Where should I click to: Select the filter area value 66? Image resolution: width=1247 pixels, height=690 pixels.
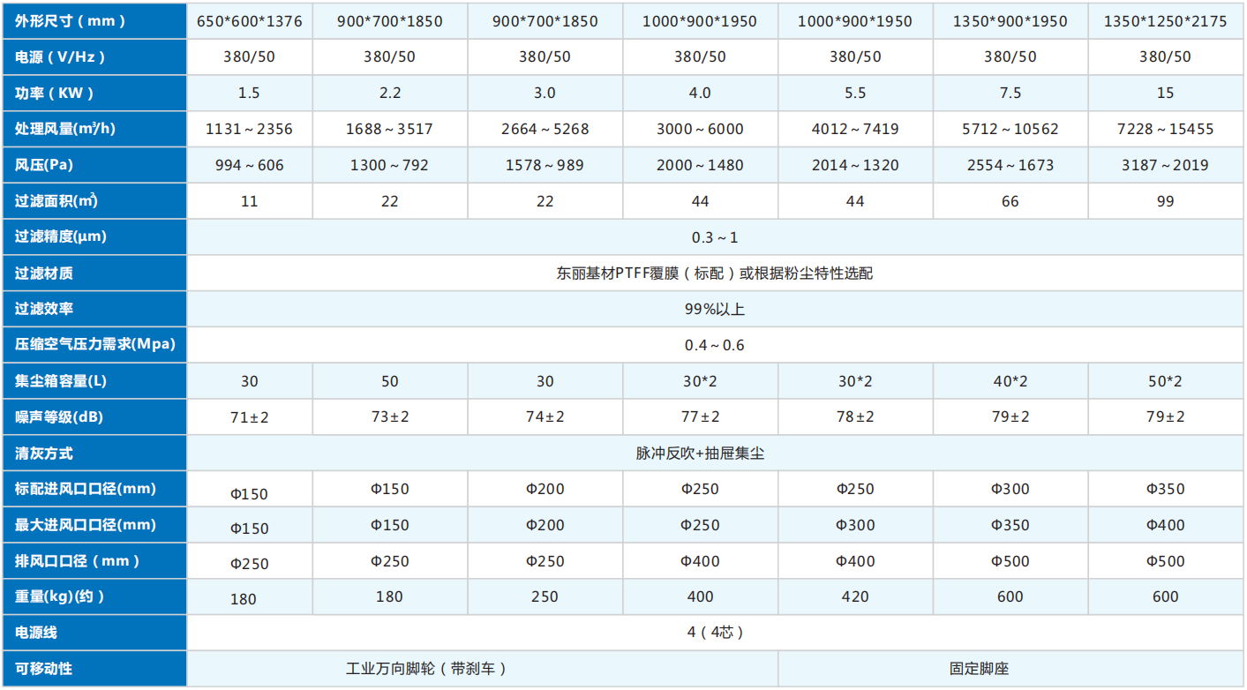pyautogui.click(x=1010, y=201)
